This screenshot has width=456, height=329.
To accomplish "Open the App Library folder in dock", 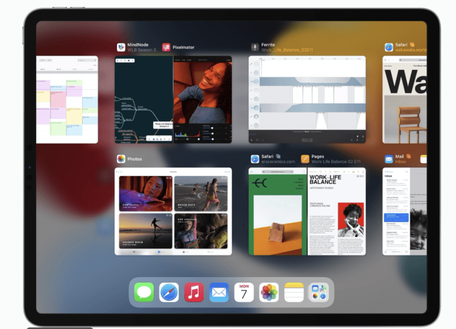I will (319, 292).
